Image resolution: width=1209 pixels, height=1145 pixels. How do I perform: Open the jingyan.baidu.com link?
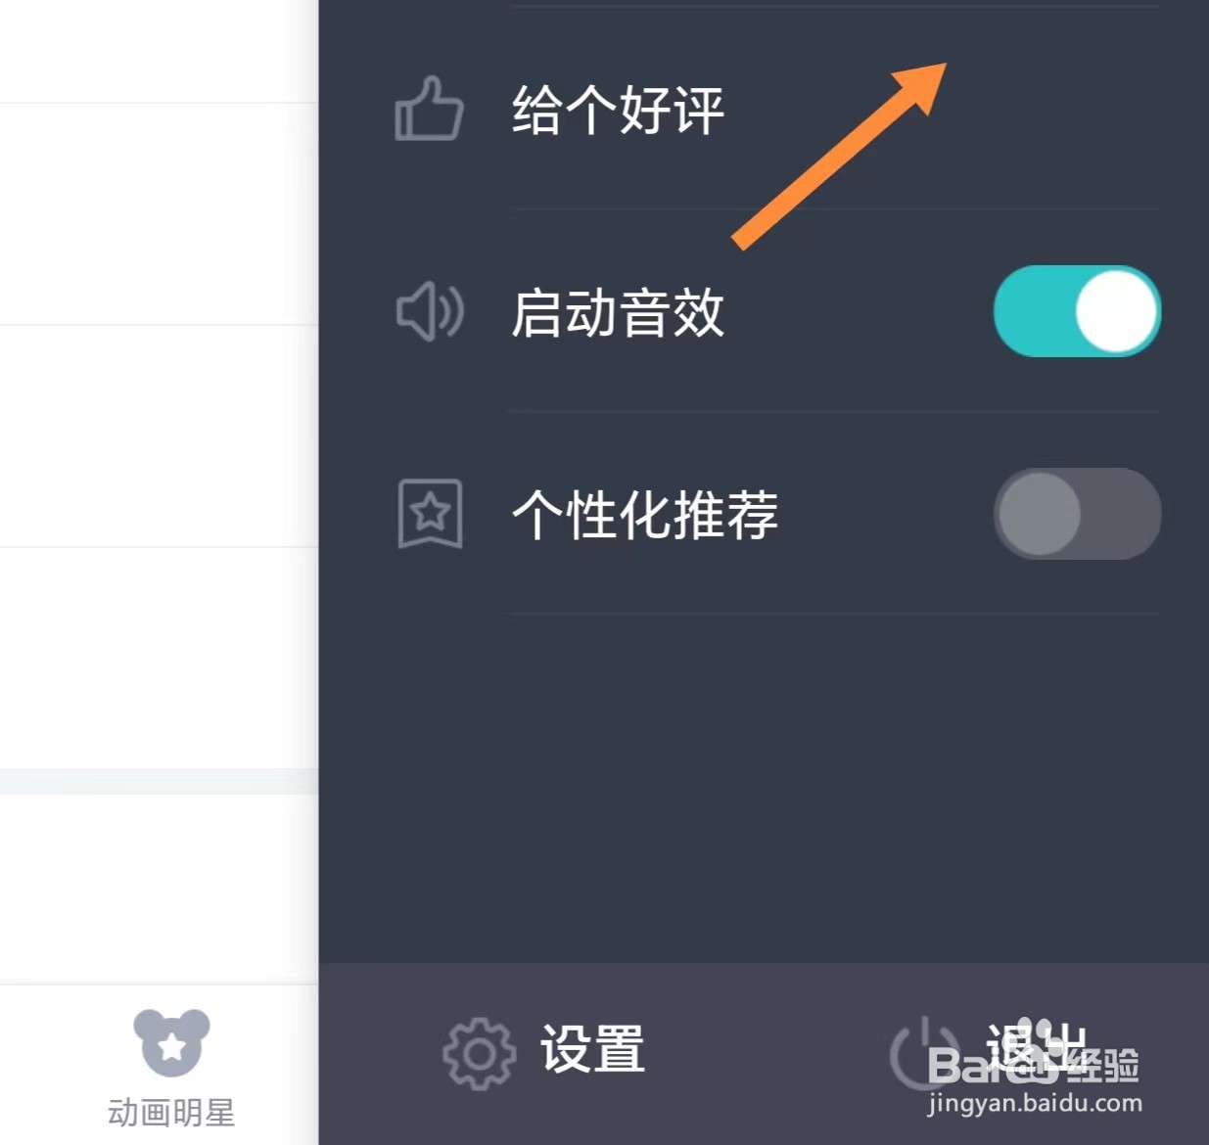[x=1035, y=1104]
